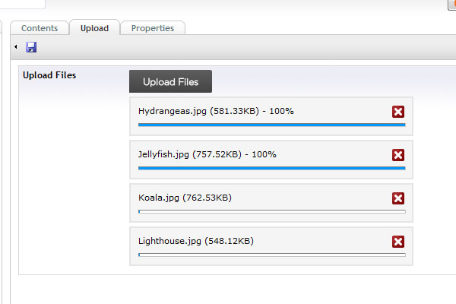
Task: Select the Hydrangeas.jpg (581.33KB) file name text
Action: [x=198, y=111]
